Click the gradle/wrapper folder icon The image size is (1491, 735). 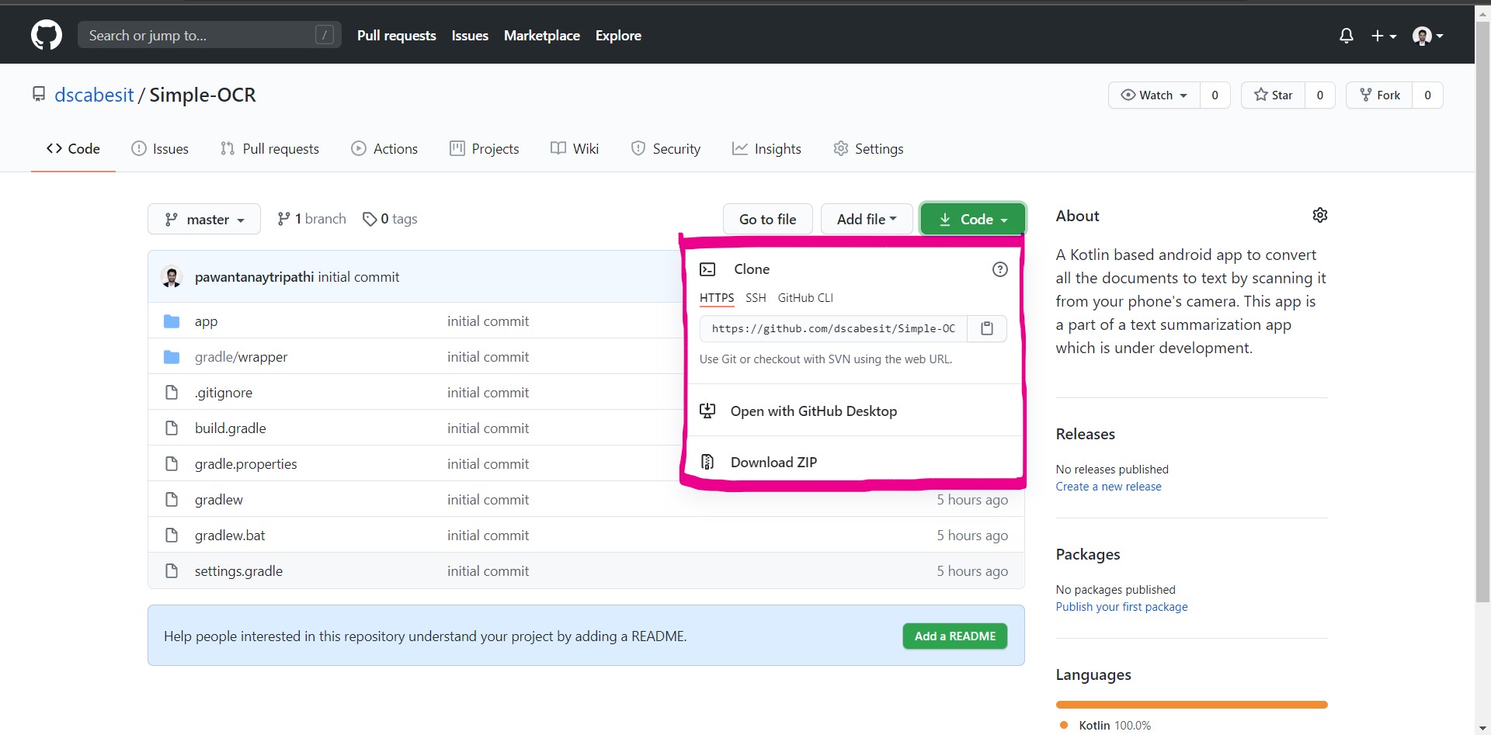(172, 357)
